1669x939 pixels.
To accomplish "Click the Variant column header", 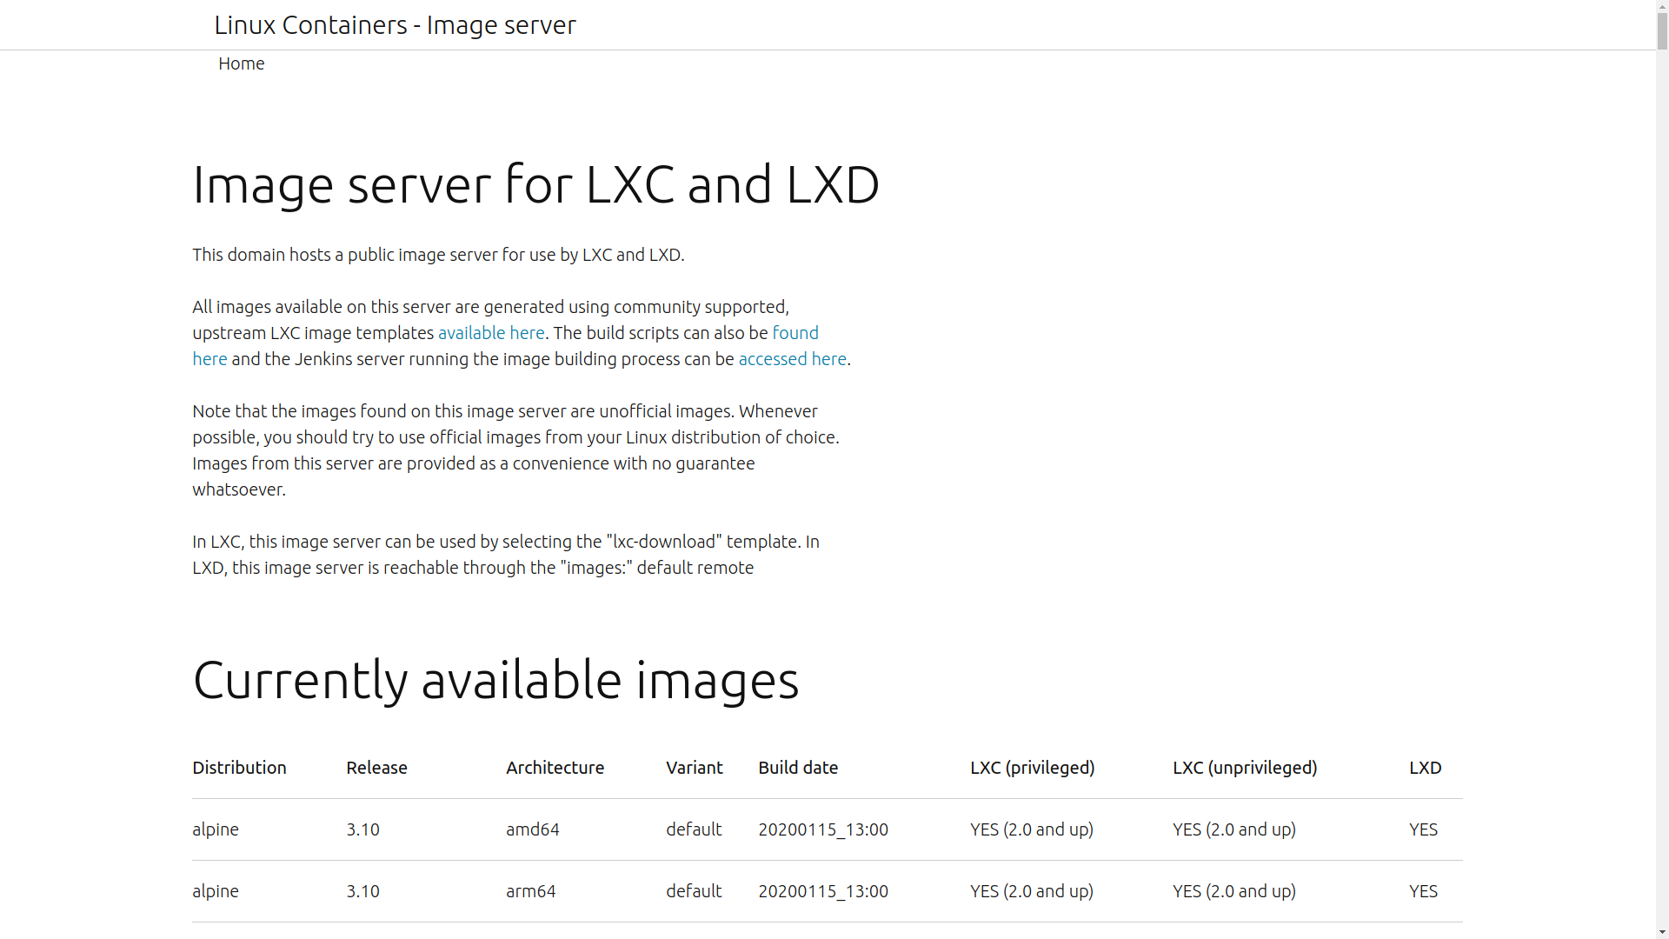I will [x=694, y=768].
